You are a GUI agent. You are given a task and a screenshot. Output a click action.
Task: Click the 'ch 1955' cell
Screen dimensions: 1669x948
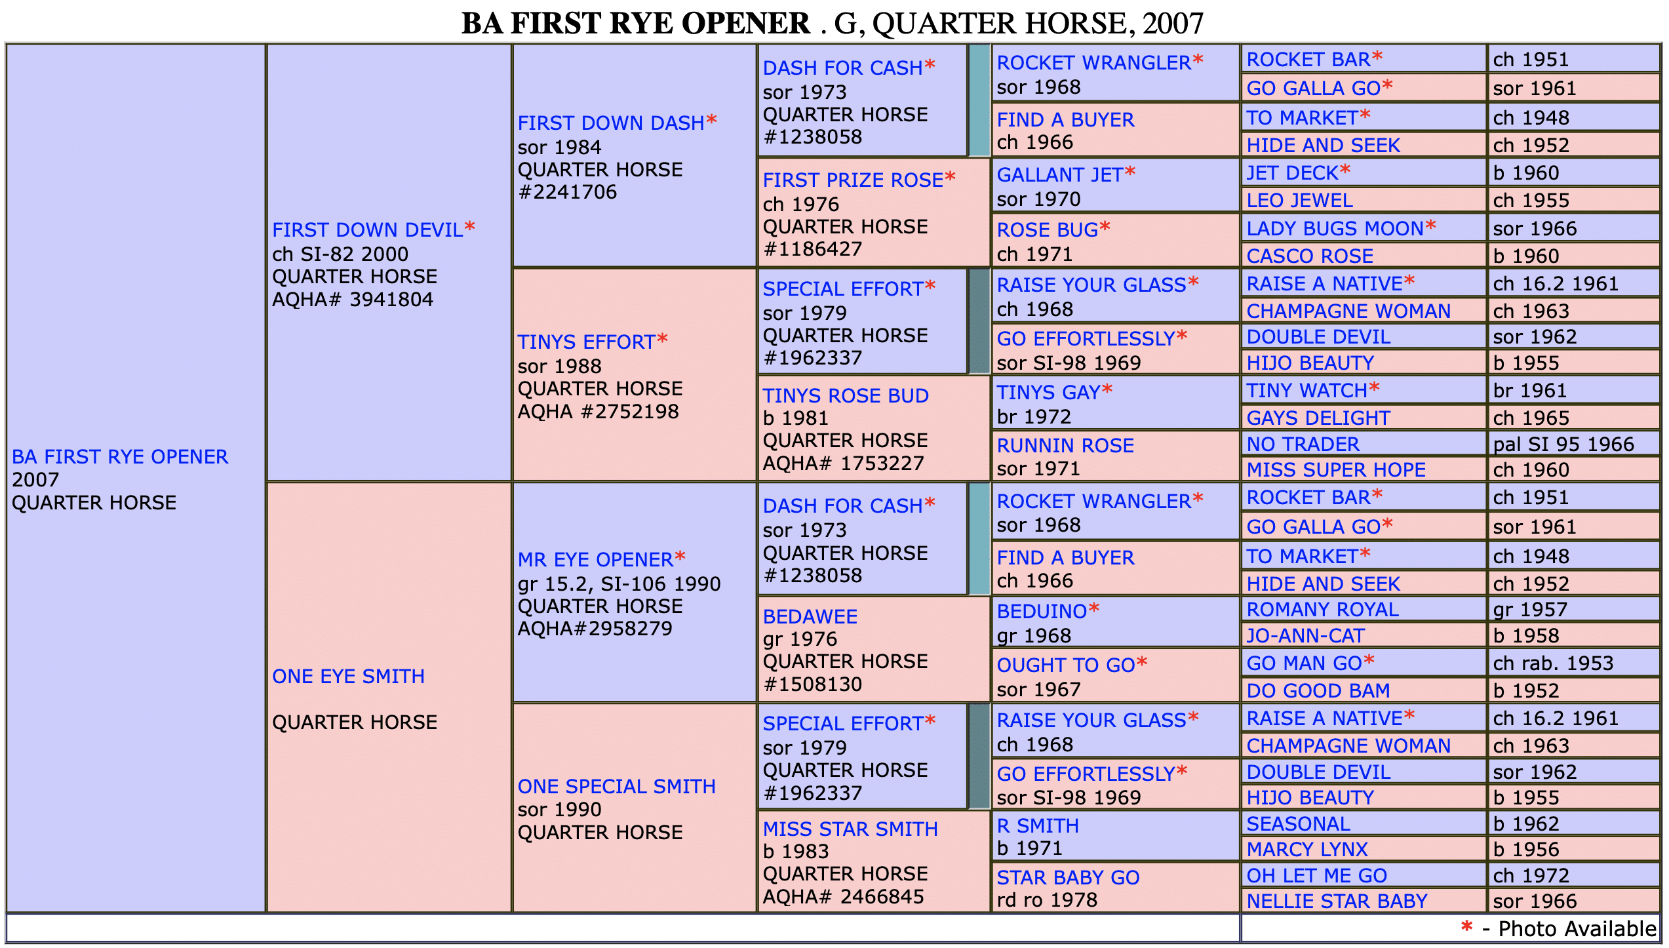1573,200
